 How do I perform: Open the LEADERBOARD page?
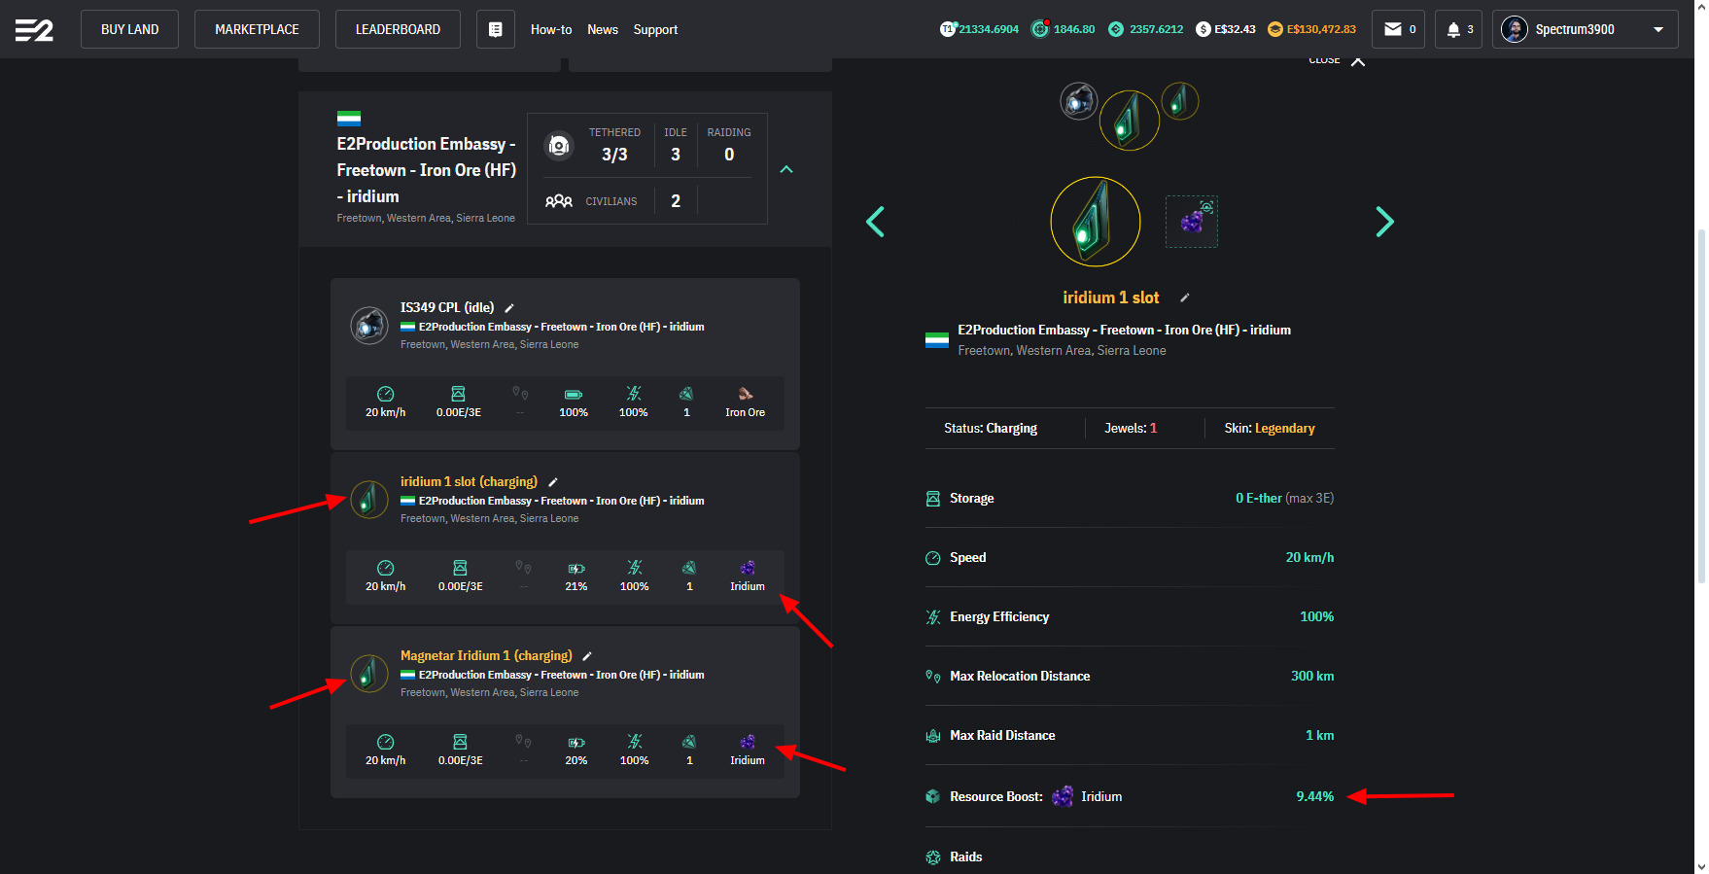pyautogui.click(x=398, y=30)
